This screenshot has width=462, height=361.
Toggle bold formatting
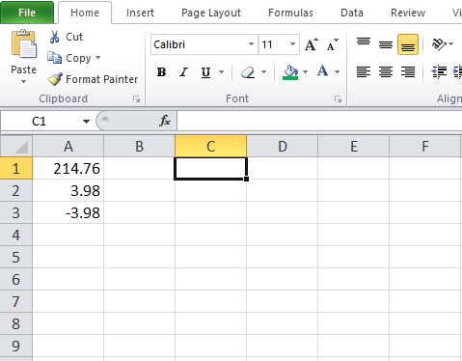[x=161, y=72]
